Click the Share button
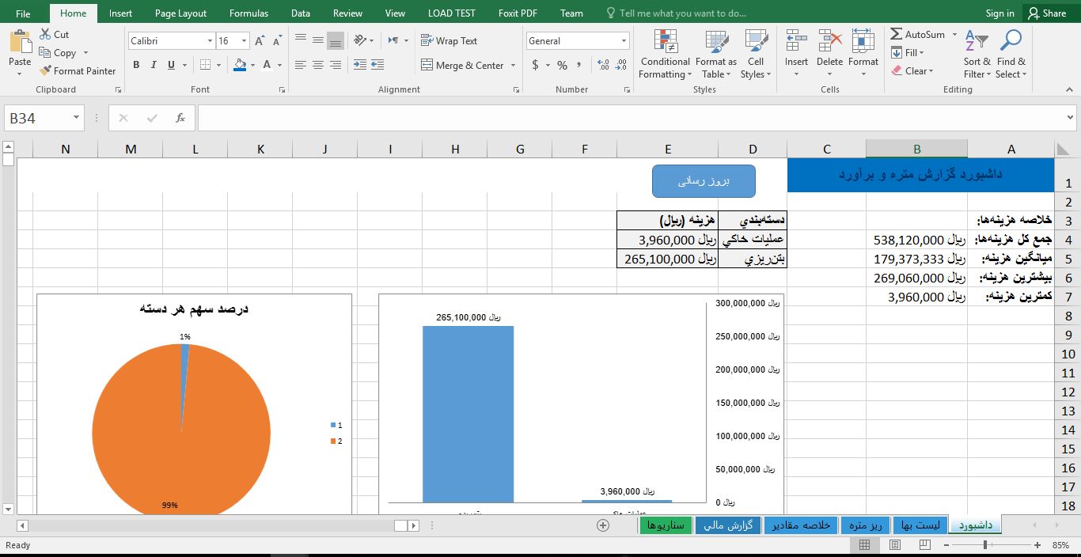Screen dimensions: 1081x557 (1046, 13)
